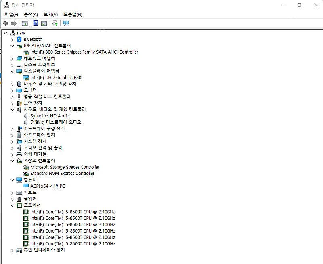Click the scan for hardware changes icon
The height and width of the screenshot is (264, 323).
pos(66,23)
